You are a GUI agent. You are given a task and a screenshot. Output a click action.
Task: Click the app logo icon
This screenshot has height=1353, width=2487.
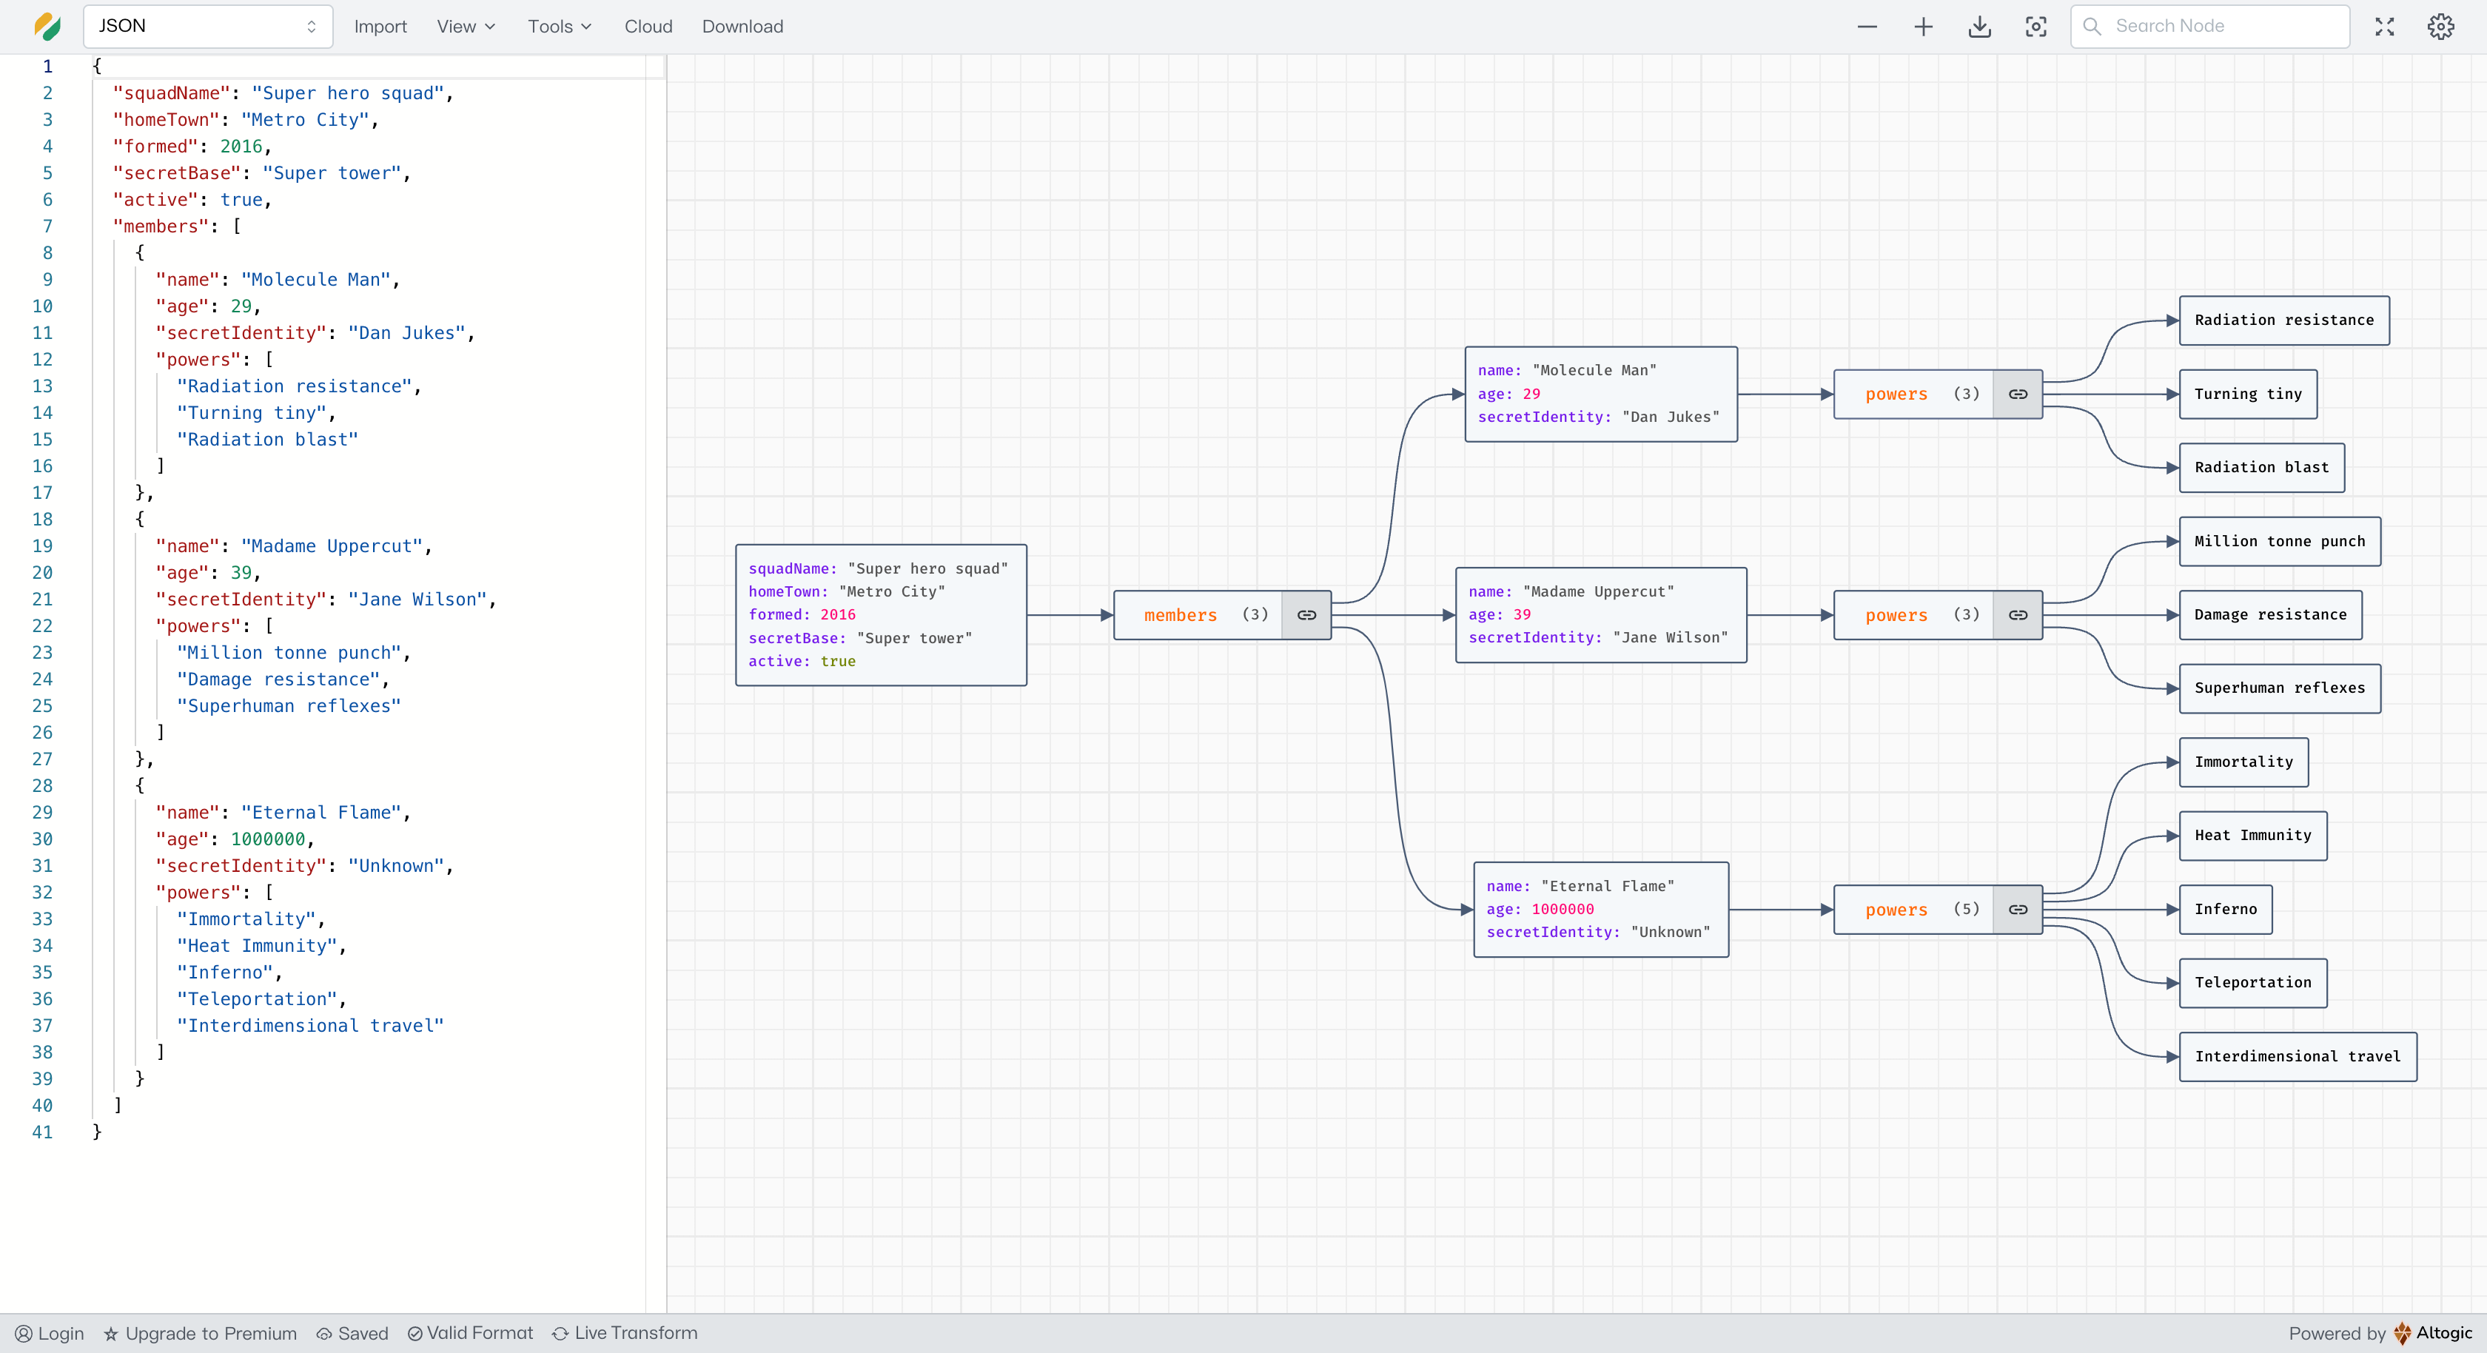47,27
